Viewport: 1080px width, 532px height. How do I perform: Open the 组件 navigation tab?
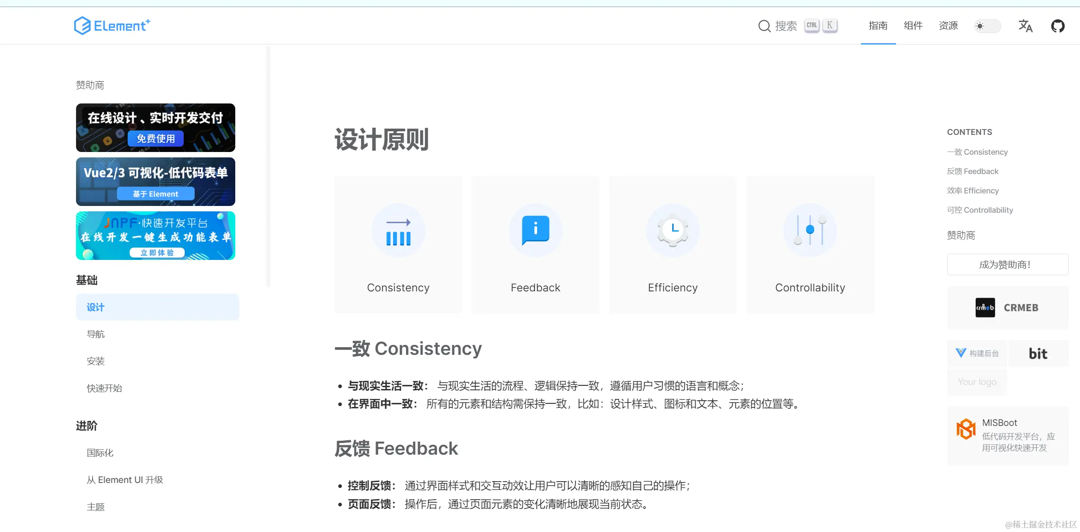913,26
